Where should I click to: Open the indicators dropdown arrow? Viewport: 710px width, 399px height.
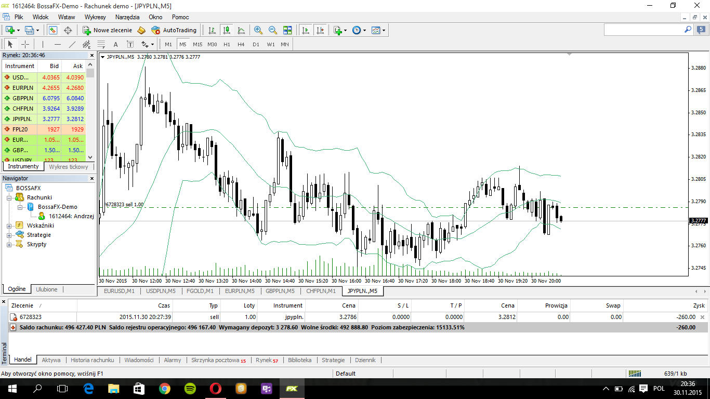(x=346, y=30)
